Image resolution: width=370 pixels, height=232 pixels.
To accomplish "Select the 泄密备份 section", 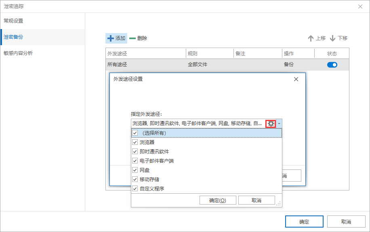I will tap(42, 37).
